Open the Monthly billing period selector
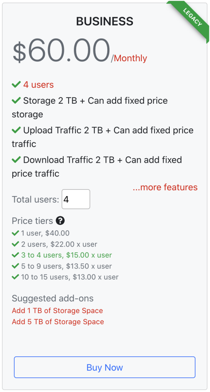This screenshot has width=210, height=392. (130, 58)
